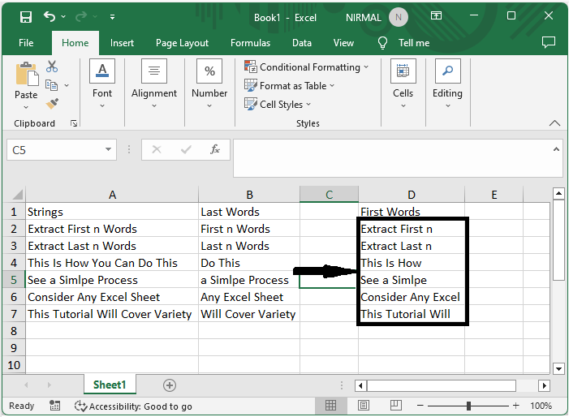Viewport: 569px width, 417px height.
Task: Click the Insert Function fx icon
Action: [215, 150]
